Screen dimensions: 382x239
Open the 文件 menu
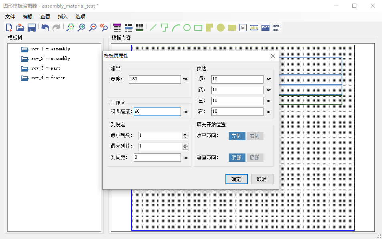pyautogui.click(x=10, y=16)
